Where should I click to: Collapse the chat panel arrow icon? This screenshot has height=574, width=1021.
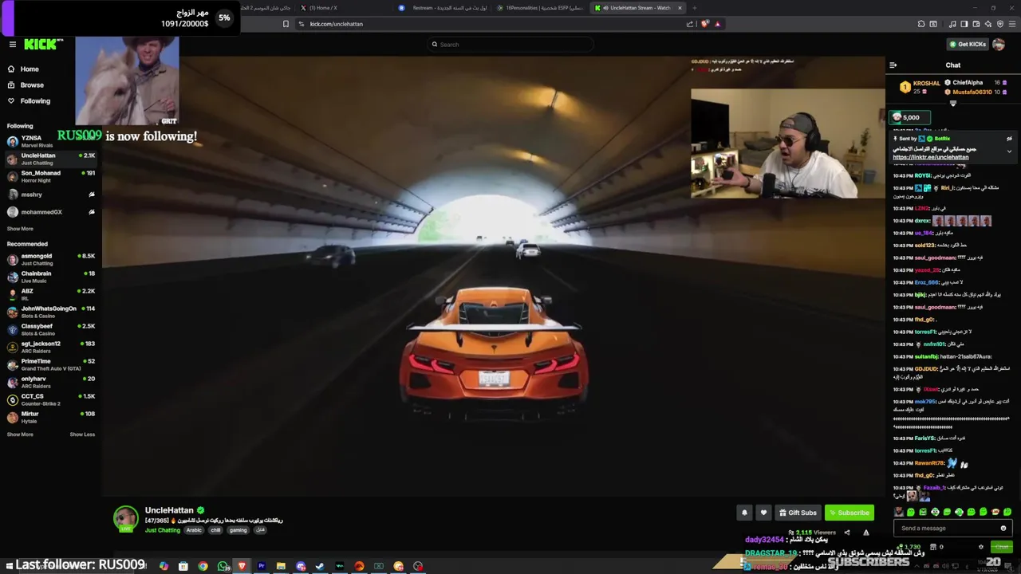893,65
